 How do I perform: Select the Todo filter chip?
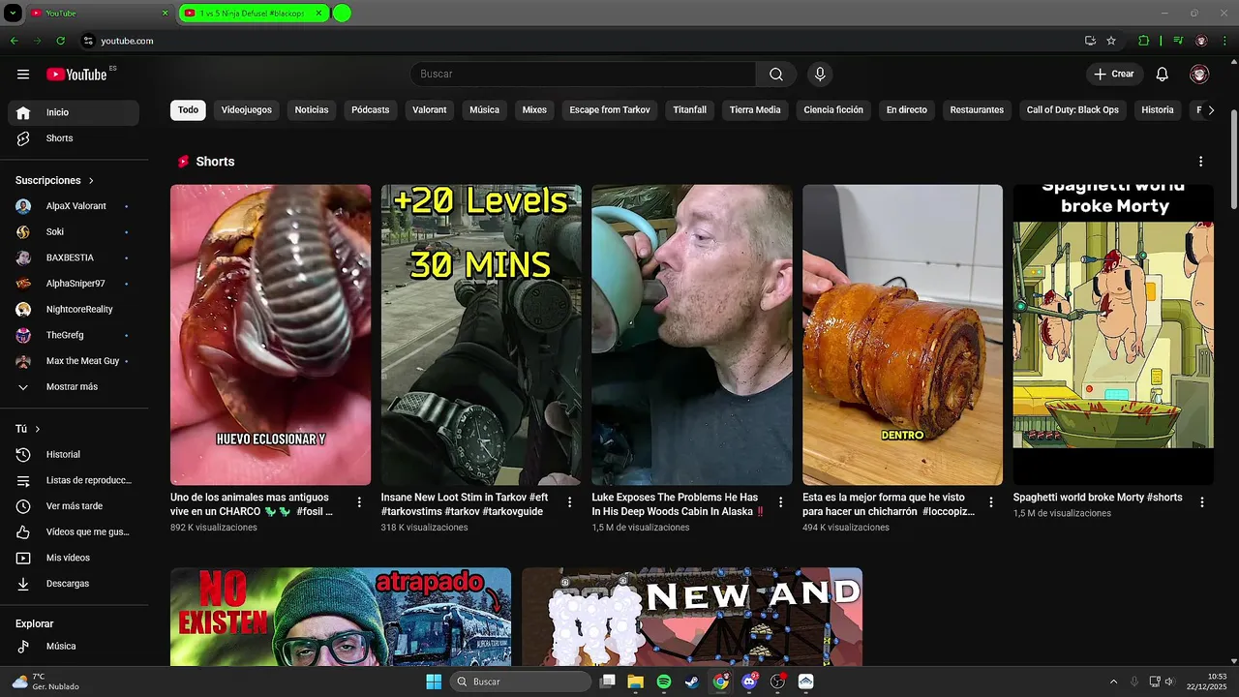188,110
